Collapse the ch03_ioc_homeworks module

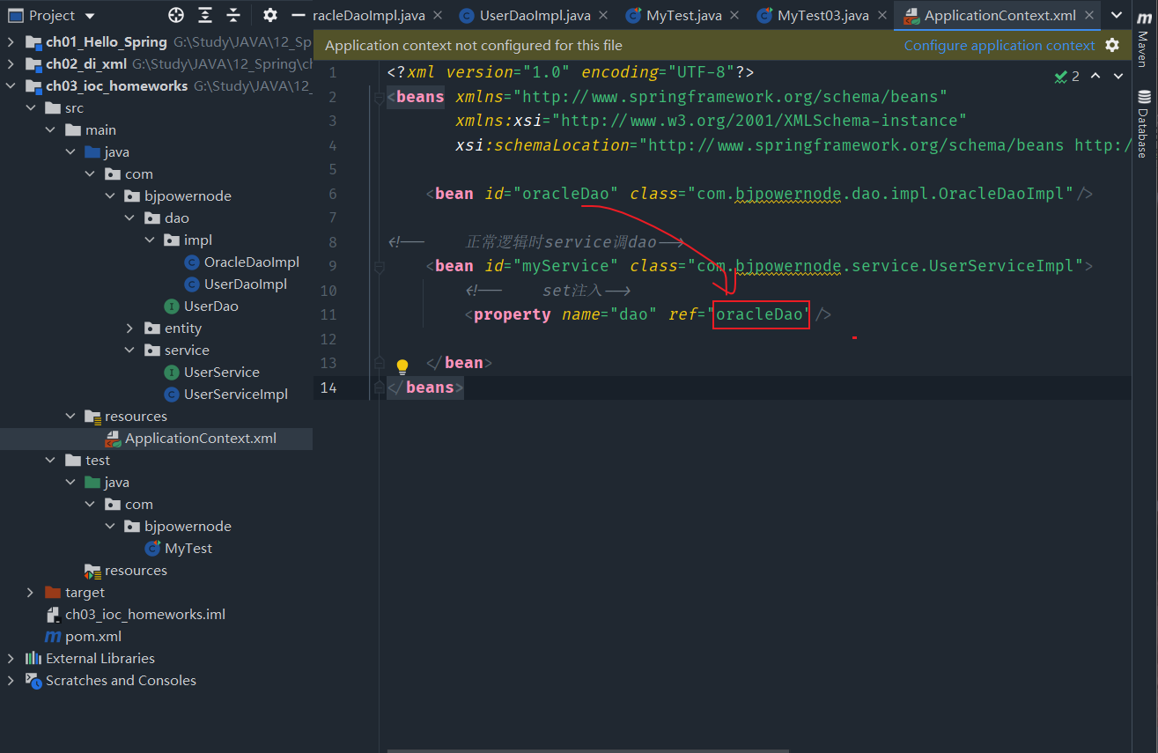click(x=11, y=85)
